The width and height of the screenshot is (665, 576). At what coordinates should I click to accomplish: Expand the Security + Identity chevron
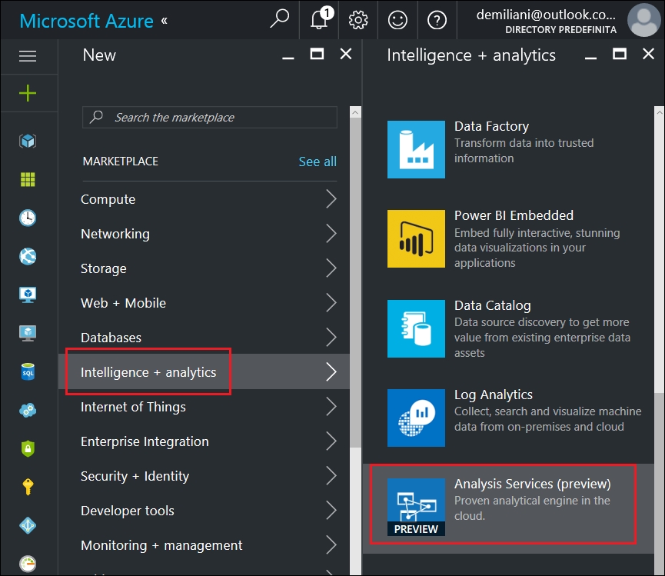331,476
